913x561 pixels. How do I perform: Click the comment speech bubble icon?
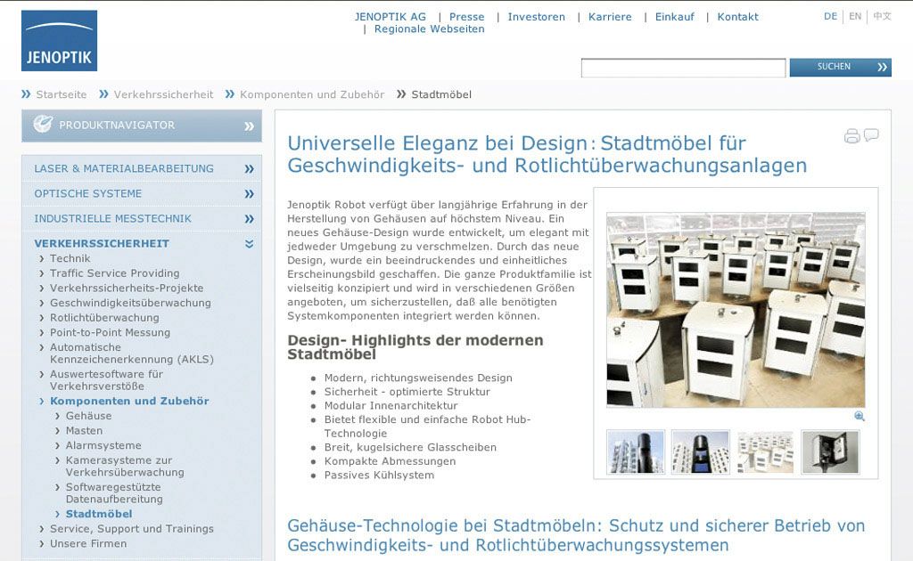tap(871, 134)
